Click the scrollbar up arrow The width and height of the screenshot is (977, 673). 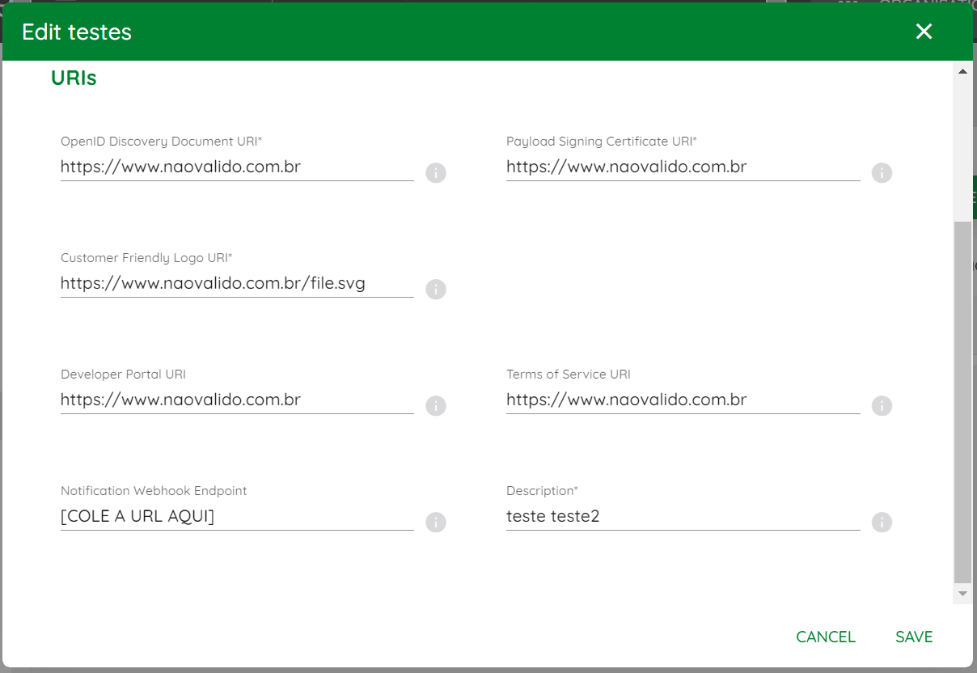pyautogui.click(x=962, y=72)
